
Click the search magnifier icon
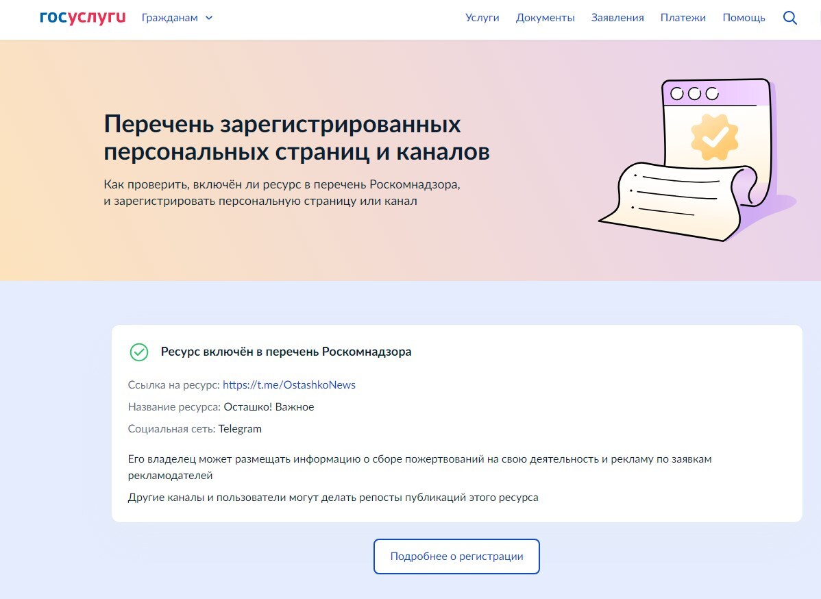point(790,18)
